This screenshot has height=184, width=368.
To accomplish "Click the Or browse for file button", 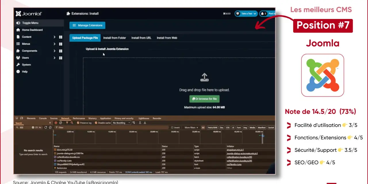I will coord(204,99).
